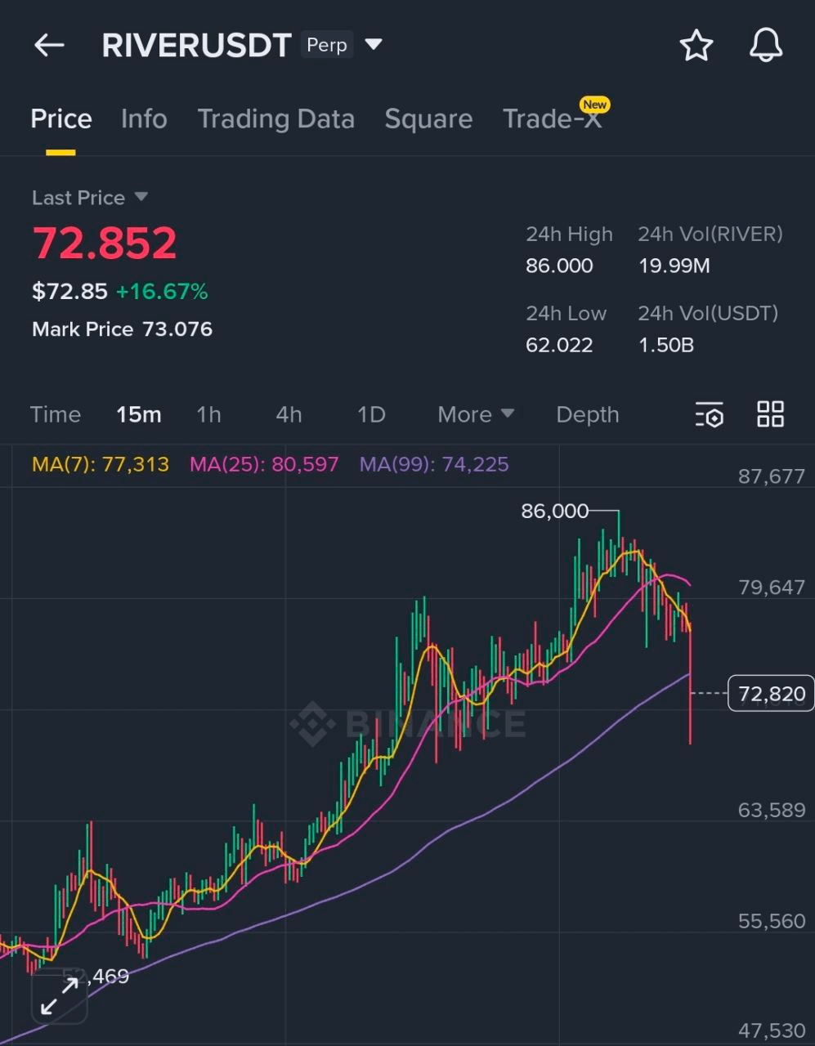Expand the RIVERUSDT pair selector dropdown
815x1046 pixels.
[x=374, y=44]
